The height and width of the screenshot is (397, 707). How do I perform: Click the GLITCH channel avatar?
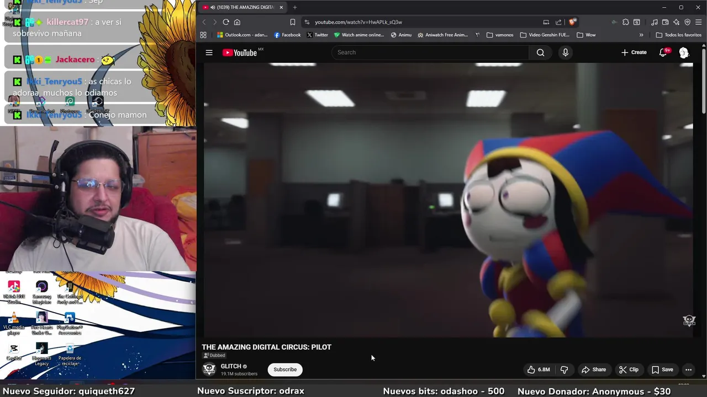209,369
